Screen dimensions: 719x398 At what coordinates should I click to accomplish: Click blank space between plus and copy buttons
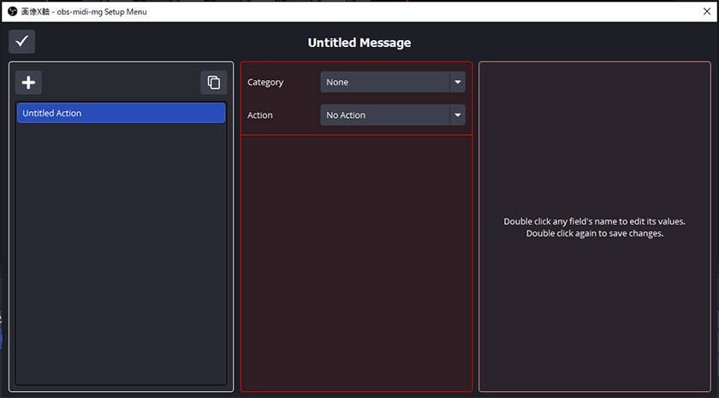click(120, 82)
